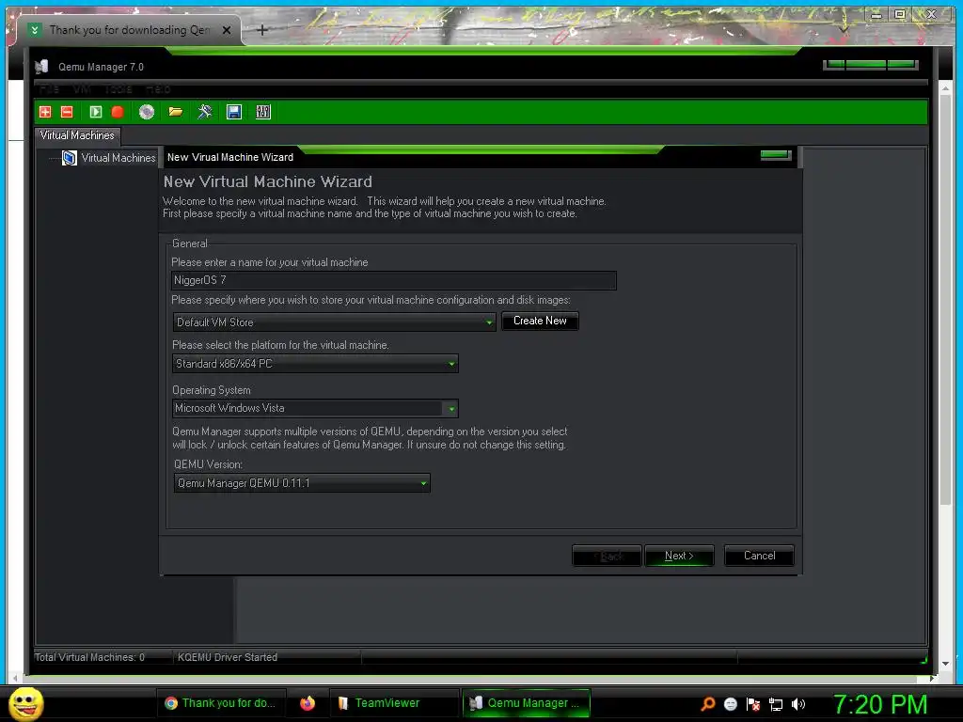This screenshot has height=722, width=963.
Task: Click the Next button
Action: click(x=679, y=556)
